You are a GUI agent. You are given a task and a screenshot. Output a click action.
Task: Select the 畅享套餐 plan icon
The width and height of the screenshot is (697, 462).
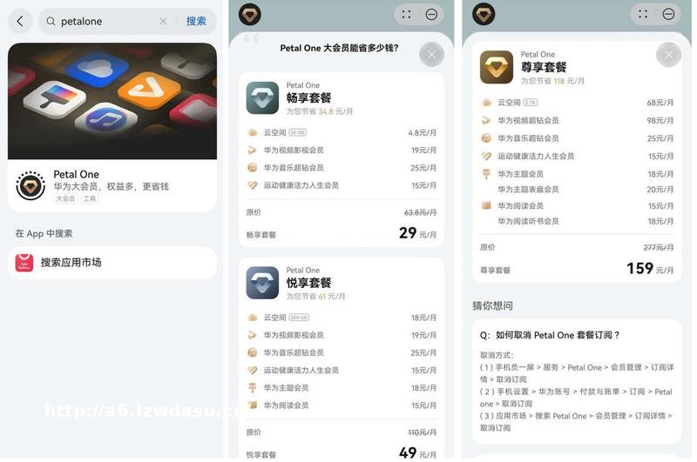pyautogui.click(x=262, y=98)
